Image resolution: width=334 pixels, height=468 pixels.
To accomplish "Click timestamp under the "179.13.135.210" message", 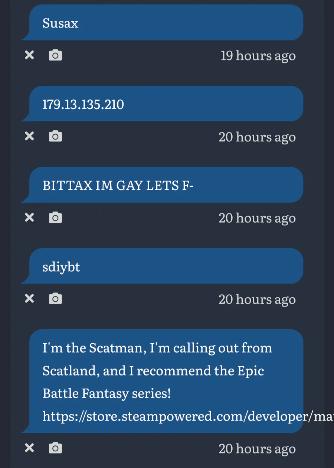I will pyautogui.click(x=257, y=137).
